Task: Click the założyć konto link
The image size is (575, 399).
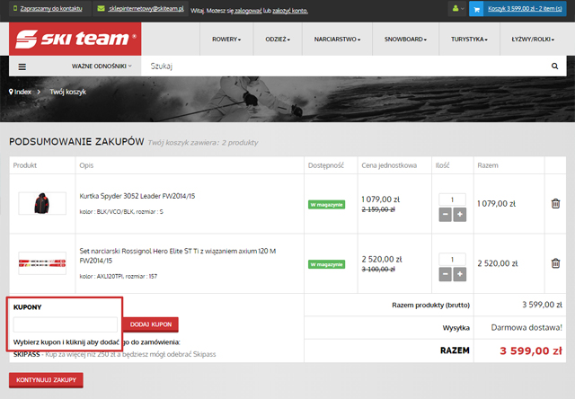Action: [x=290, y=11]
